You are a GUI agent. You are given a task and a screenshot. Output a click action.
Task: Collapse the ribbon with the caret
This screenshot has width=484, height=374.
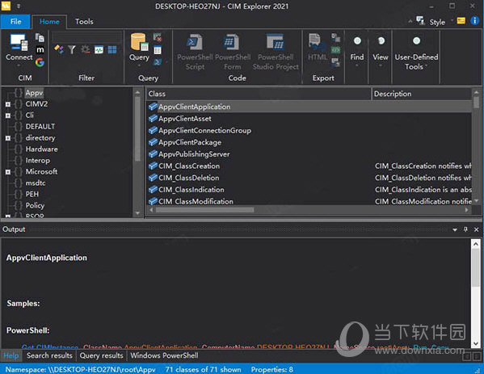click(x=410, y=21)
